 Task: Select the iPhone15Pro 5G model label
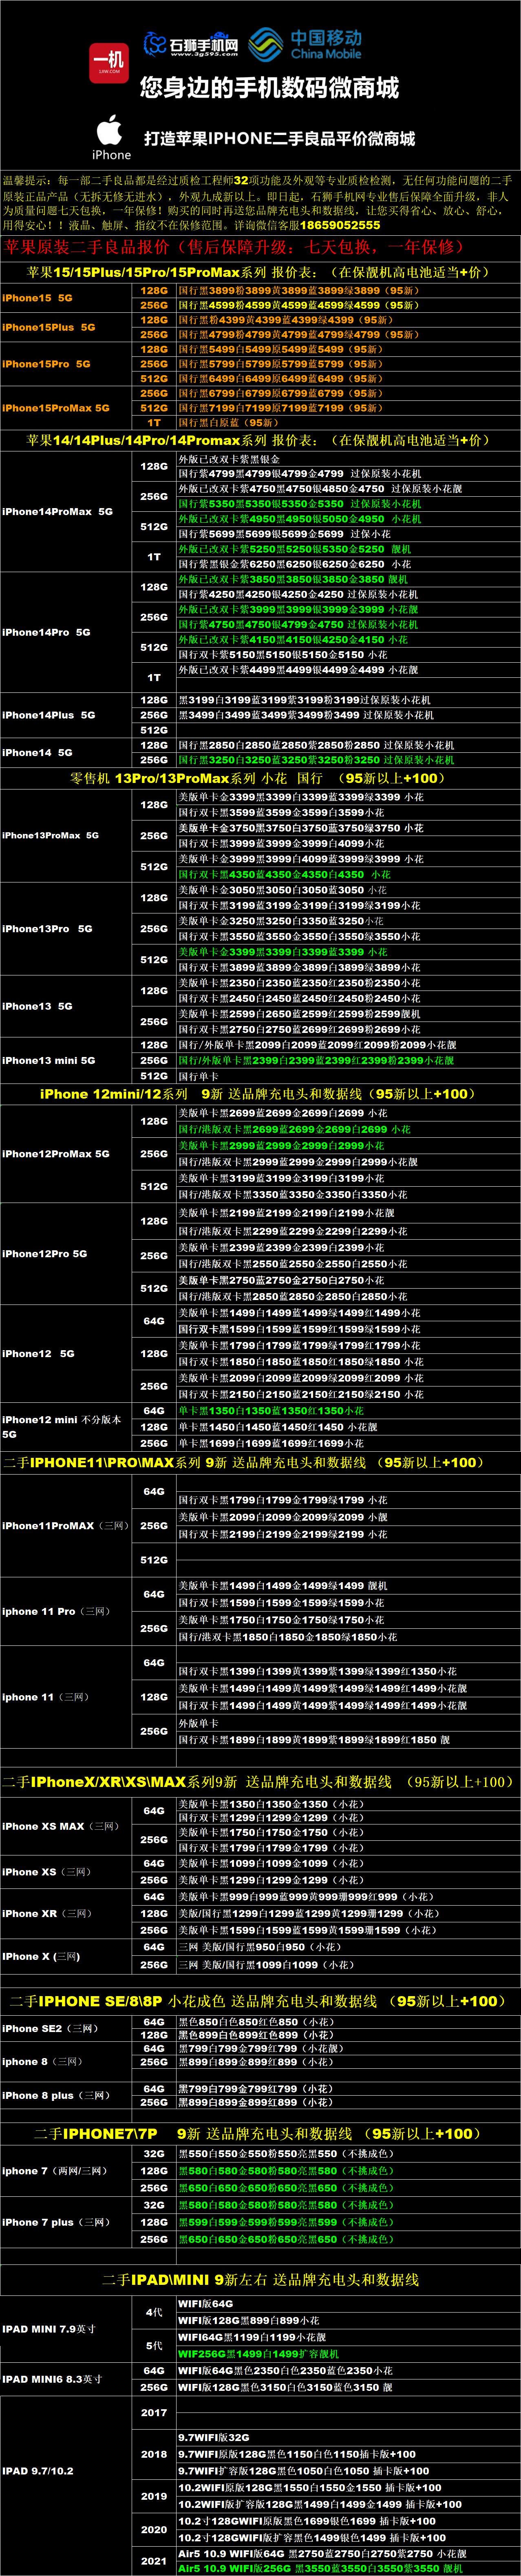[x=46, y=364]
